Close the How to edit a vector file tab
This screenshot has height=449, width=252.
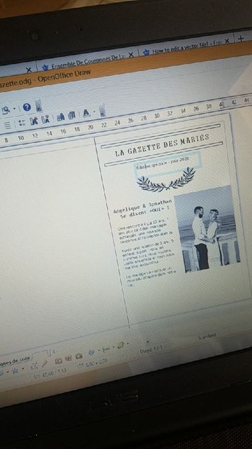point(226,41)
